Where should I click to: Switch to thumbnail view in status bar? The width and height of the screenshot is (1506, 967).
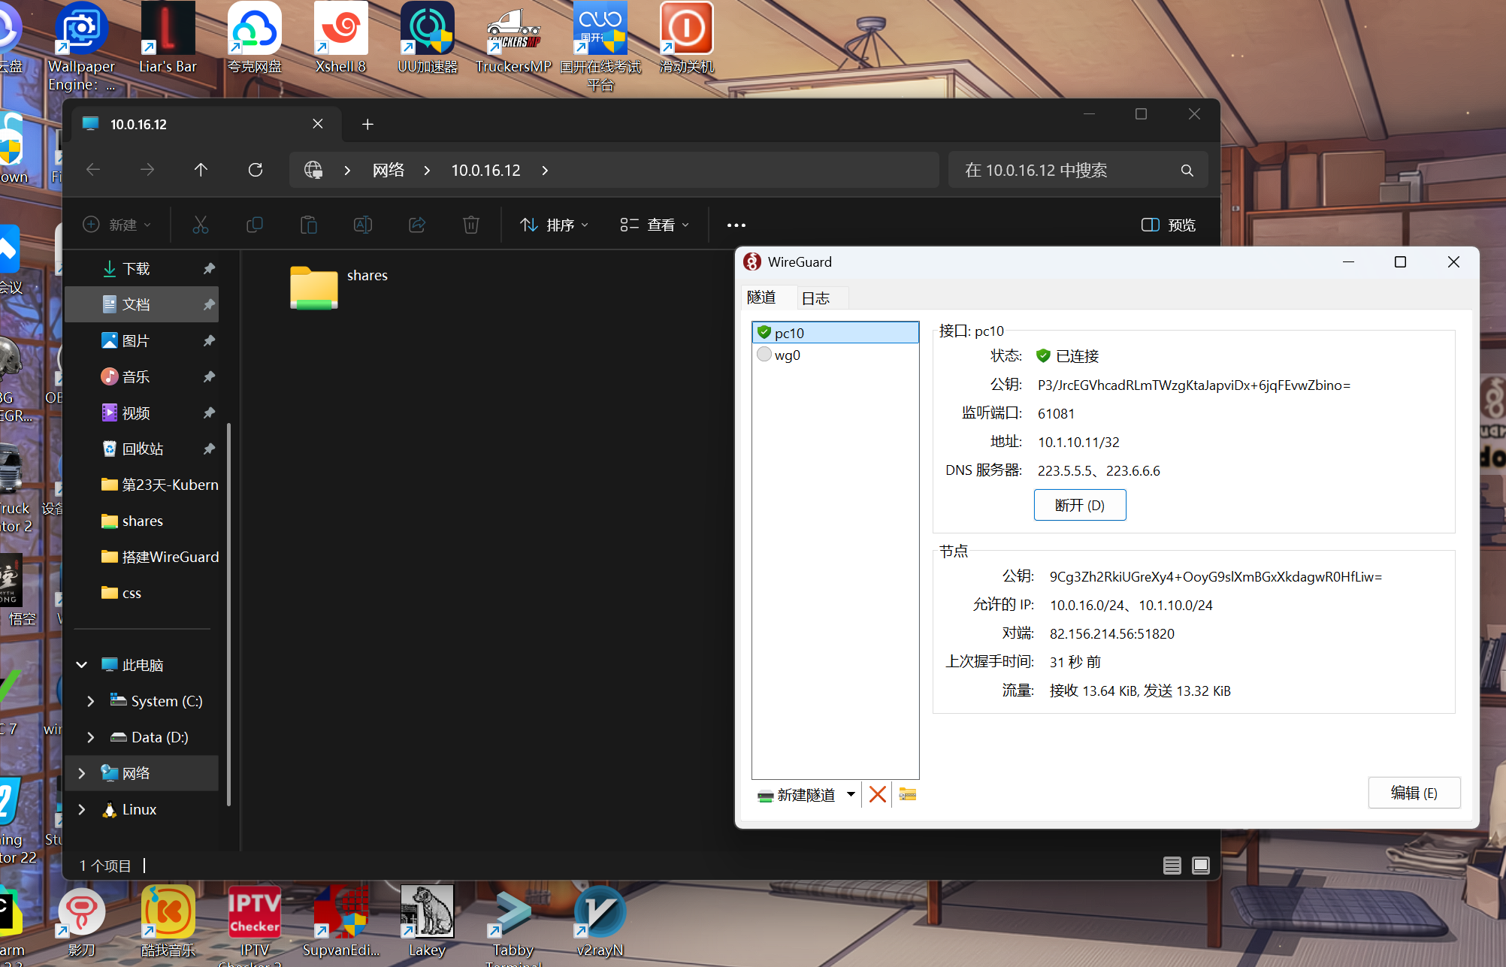pyautogui.click(x=1201, y=866)
